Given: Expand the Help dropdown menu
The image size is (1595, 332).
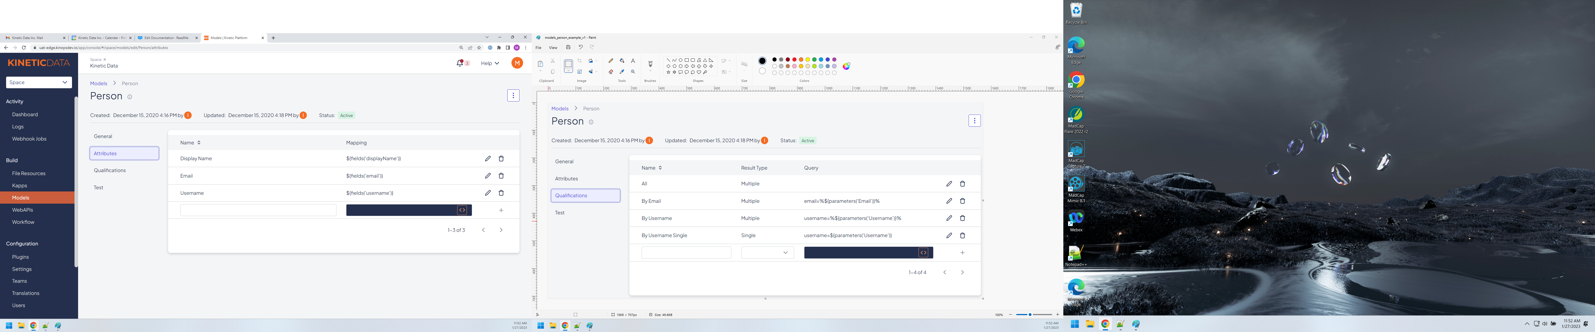Looking at the screenshot, I should (x=490, y=63).
